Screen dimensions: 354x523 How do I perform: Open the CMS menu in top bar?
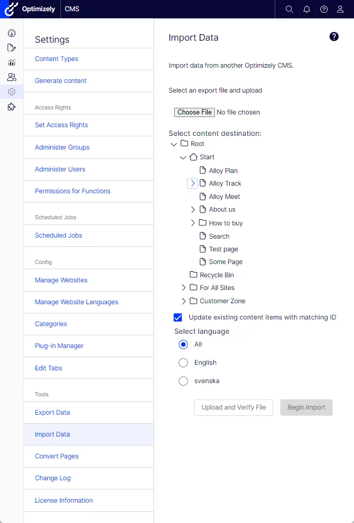pyautogui.click(x=72, y=9)
